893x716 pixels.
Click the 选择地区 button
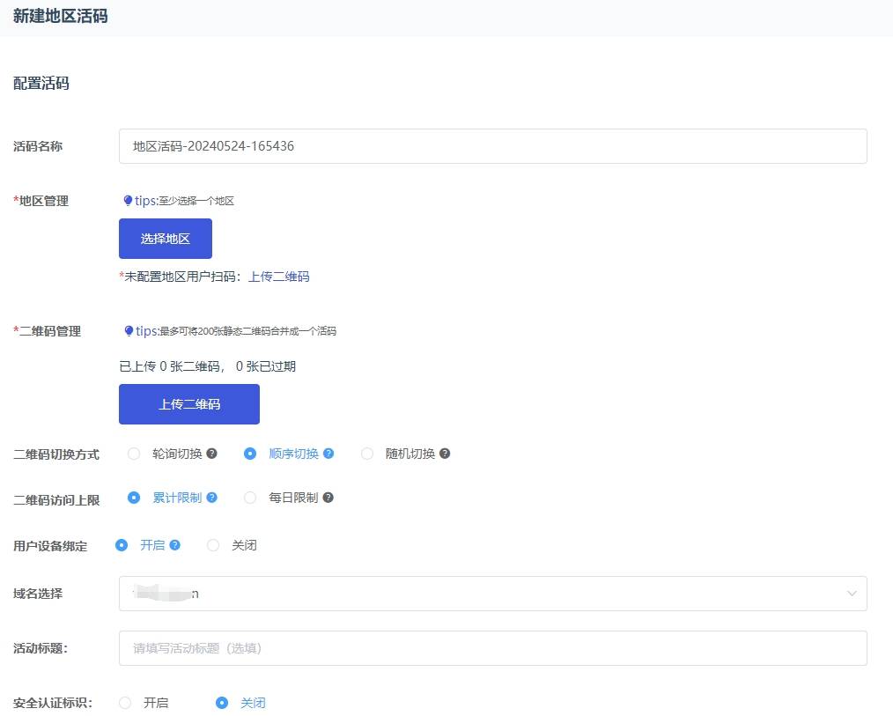pos(165,238)
